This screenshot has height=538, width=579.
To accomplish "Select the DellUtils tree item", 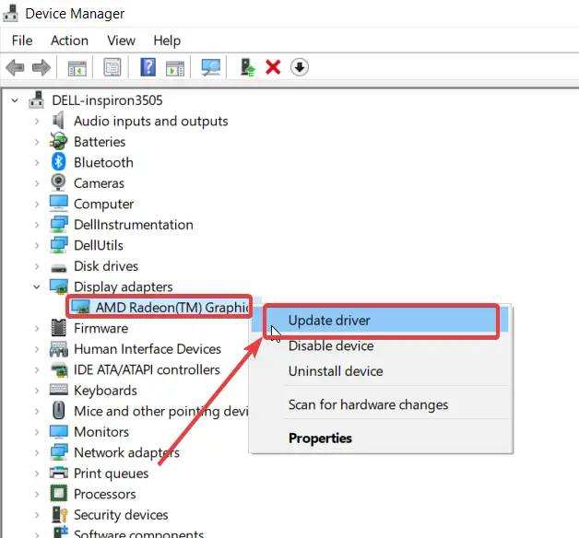I will (99, 245).
